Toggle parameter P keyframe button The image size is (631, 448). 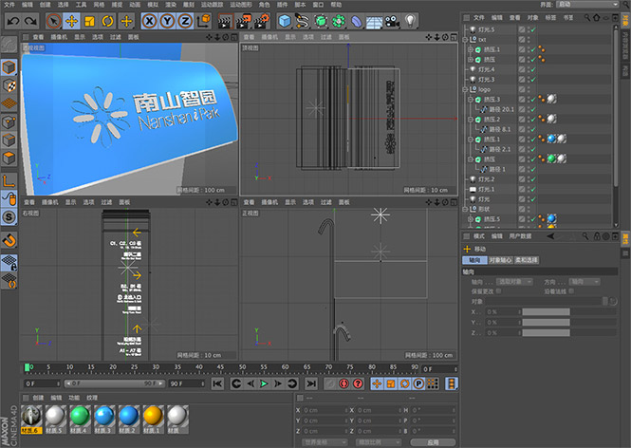(418, 383)
